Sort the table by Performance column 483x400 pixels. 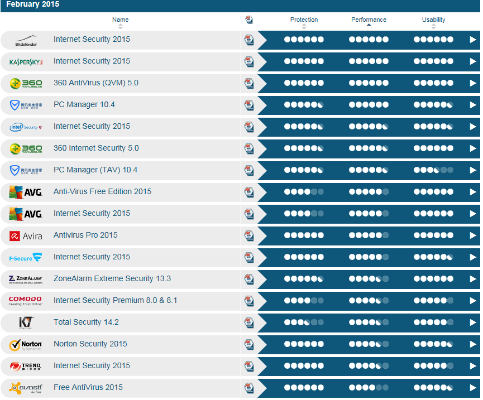369,22
